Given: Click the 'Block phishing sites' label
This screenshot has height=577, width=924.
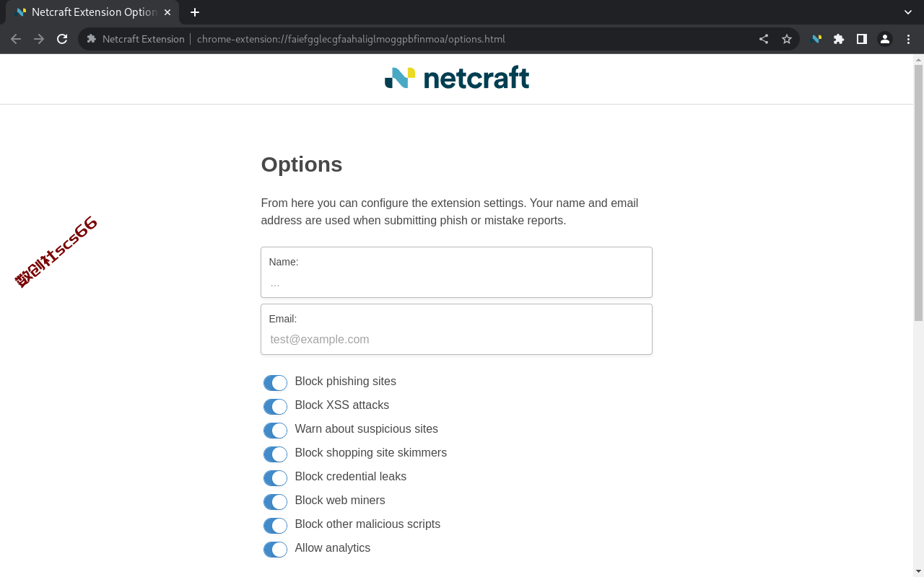Looking at the screenshot, I should click(345, 381).
